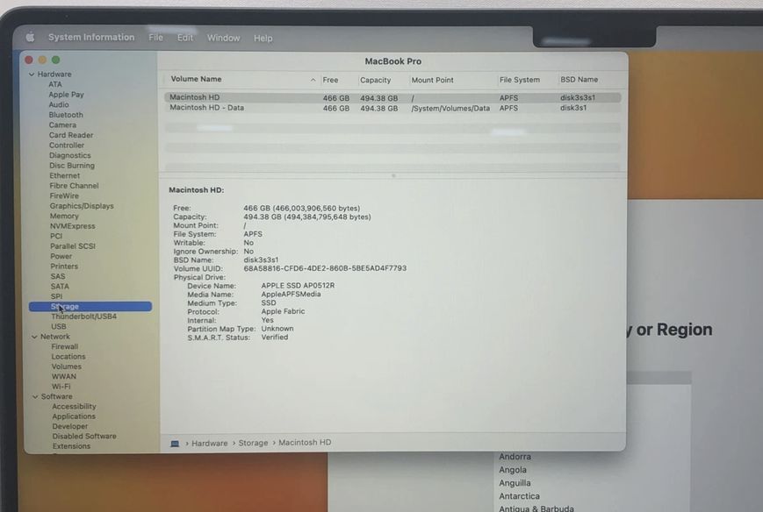The image size is (763, 512).
Task: Select Diagnostics in the sidebar
Action: [70, 155]
